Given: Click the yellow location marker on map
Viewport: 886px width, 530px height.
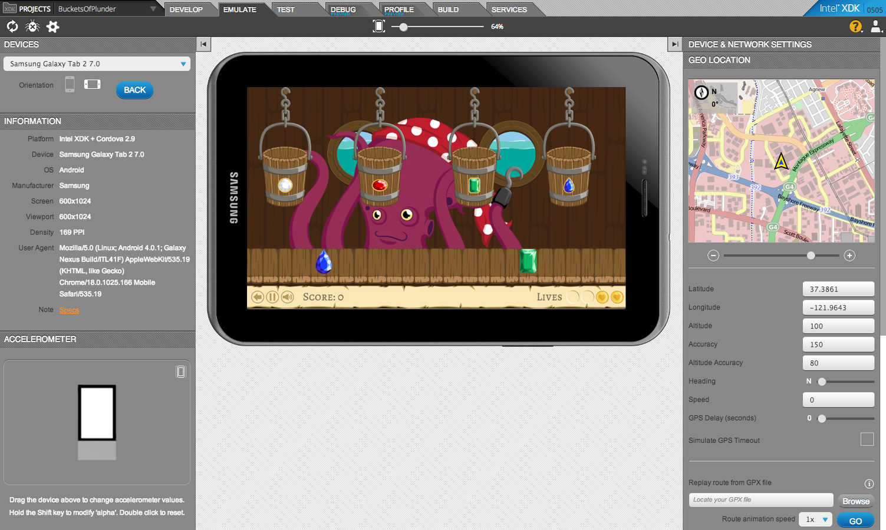Looking at the screenshot, I should coord(781,161).
